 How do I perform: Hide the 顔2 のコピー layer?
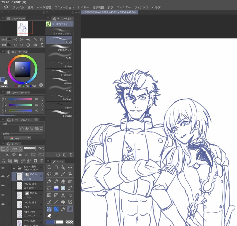coord(3,186)
